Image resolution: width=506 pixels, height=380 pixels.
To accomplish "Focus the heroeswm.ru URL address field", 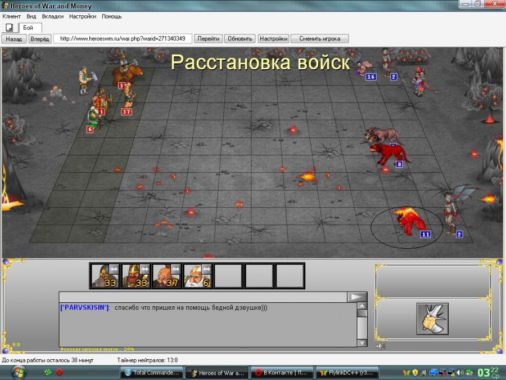I will coord(123,39).
